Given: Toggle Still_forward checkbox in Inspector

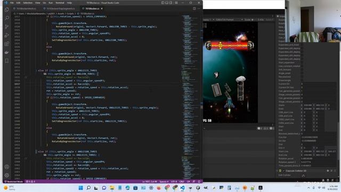Looking at the screenshot, I should click(302, 70).
